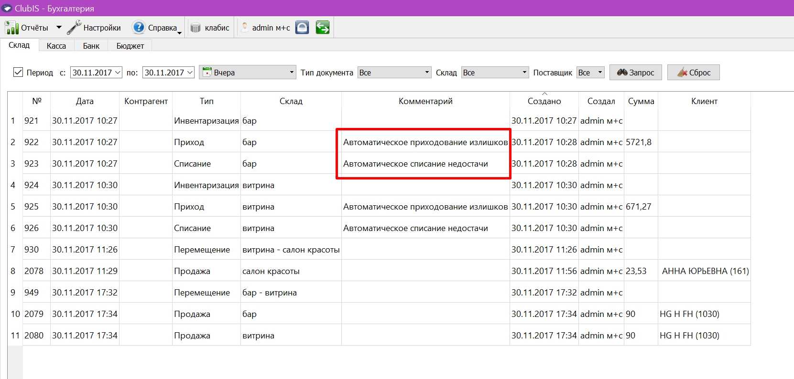This screenshot has width=794, height=379.
Task: Select document number 921 cell
Action: [36, 121]
